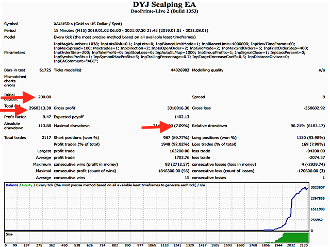Click the Balance legend label on chart
330x247 pixels.
point(12,185)
